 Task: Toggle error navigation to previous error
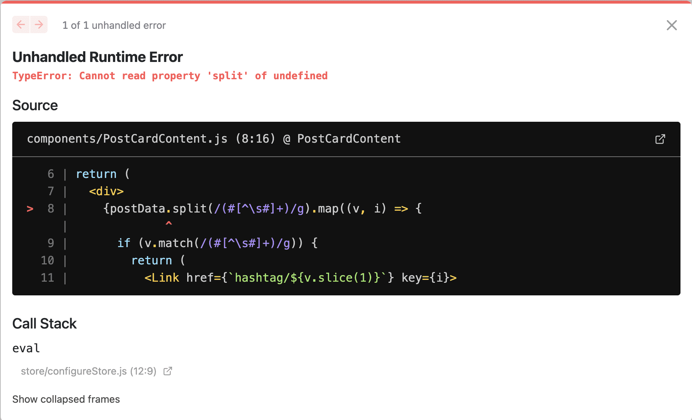[21, 24]
